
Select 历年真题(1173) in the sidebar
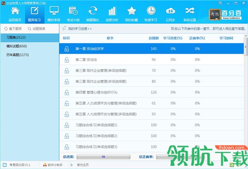(x=30, y=55)
